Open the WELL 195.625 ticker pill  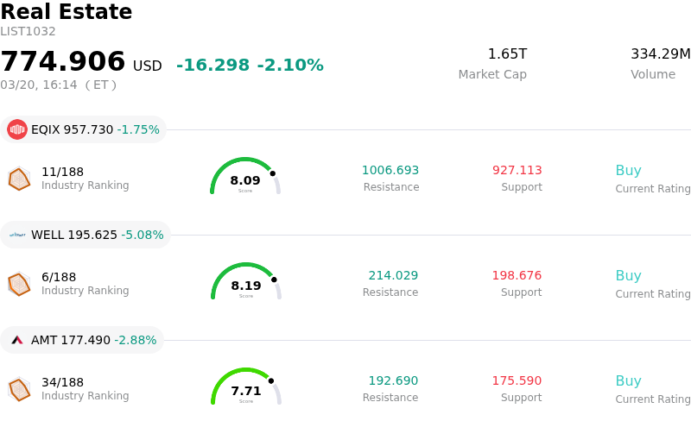(x=86, y=235)
